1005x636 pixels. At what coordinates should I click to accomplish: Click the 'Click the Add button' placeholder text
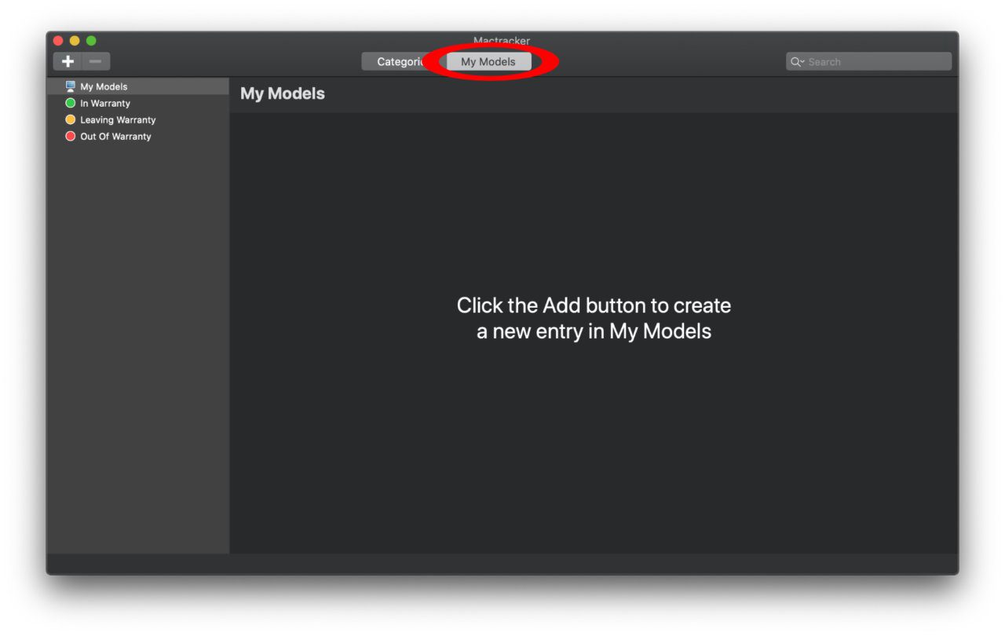click(594, 318)
